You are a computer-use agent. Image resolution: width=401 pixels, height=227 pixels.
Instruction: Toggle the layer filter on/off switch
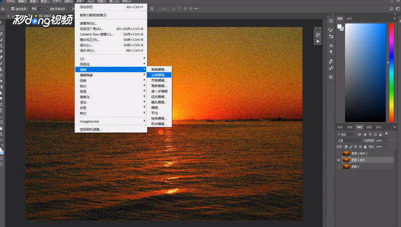[x=386, y=134]
